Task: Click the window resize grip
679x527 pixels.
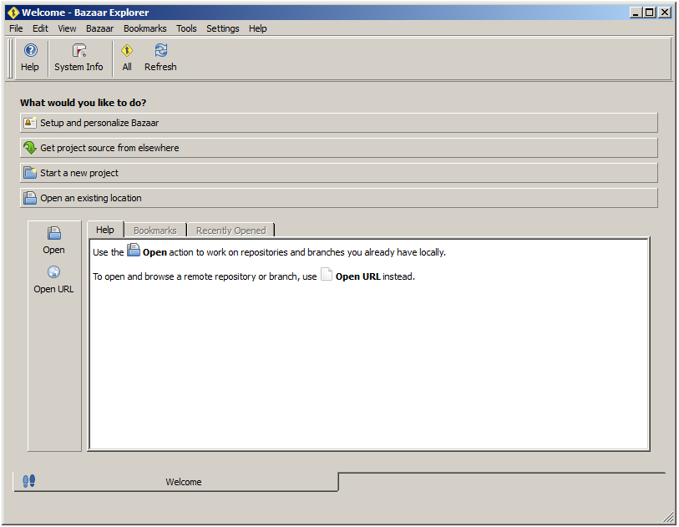Action: [669, 517]
